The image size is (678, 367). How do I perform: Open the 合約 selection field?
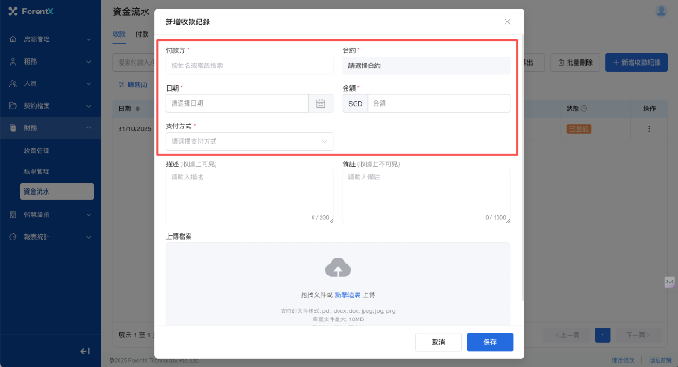tap(426, 66)
